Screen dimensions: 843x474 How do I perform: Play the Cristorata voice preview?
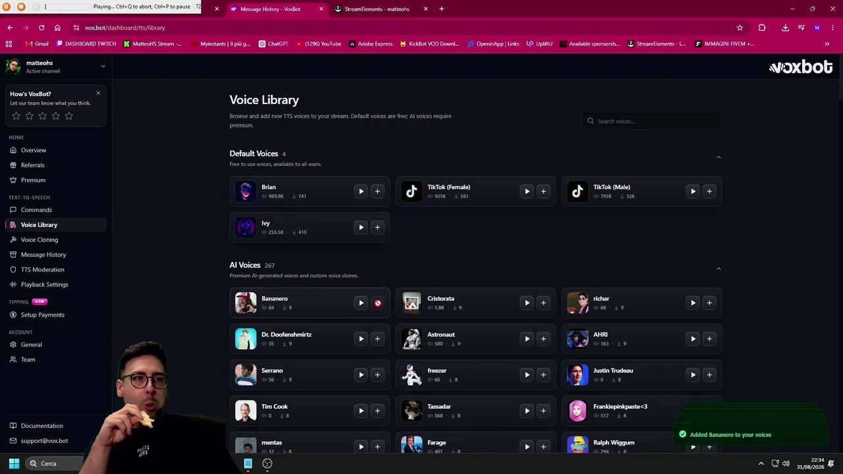coord(527,303)
